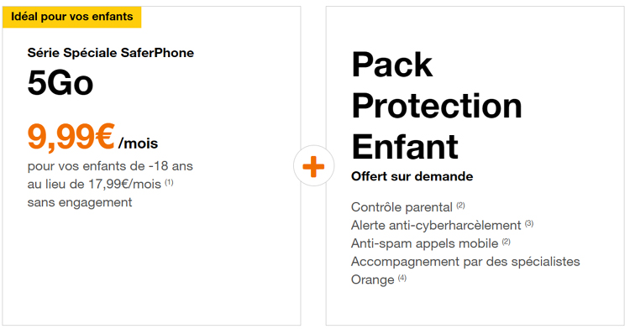Click 'pour vos enfants de -18 ans' text
This screenshot has width=630, height=329.
(110, 166)
